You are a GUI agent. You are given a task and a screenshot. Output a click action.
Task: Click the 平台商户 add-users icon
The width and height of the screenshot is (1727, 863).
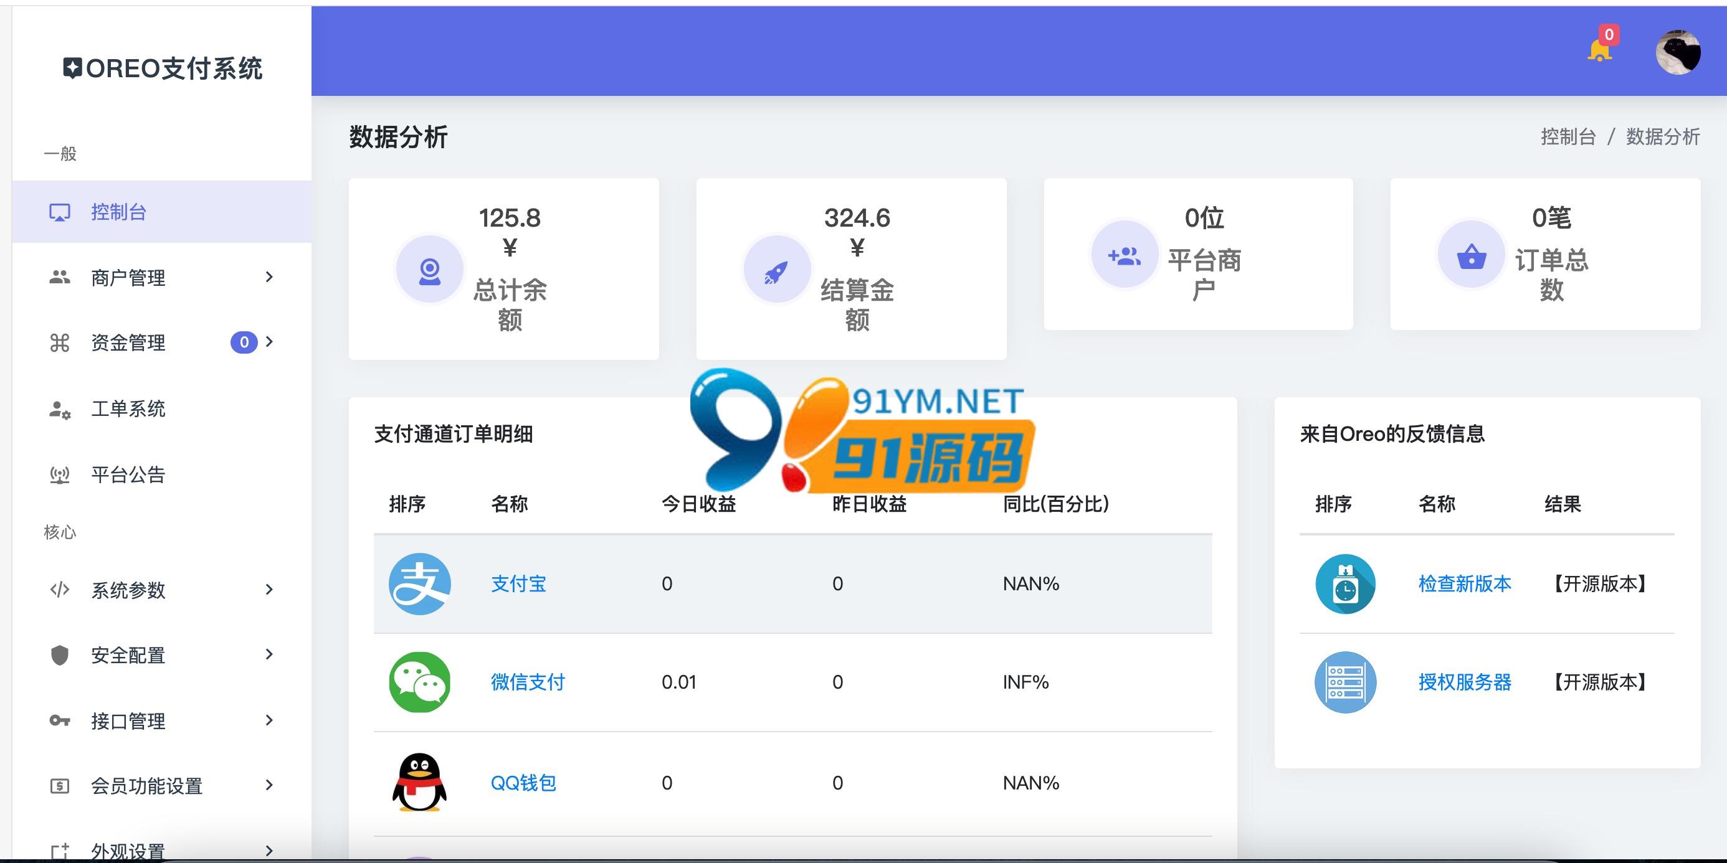pyautogui.click(x=1125, y=255)
